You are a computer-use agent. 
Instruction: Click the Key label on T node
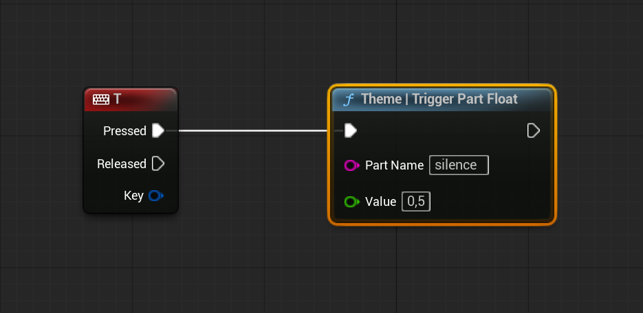pos(133,196)
